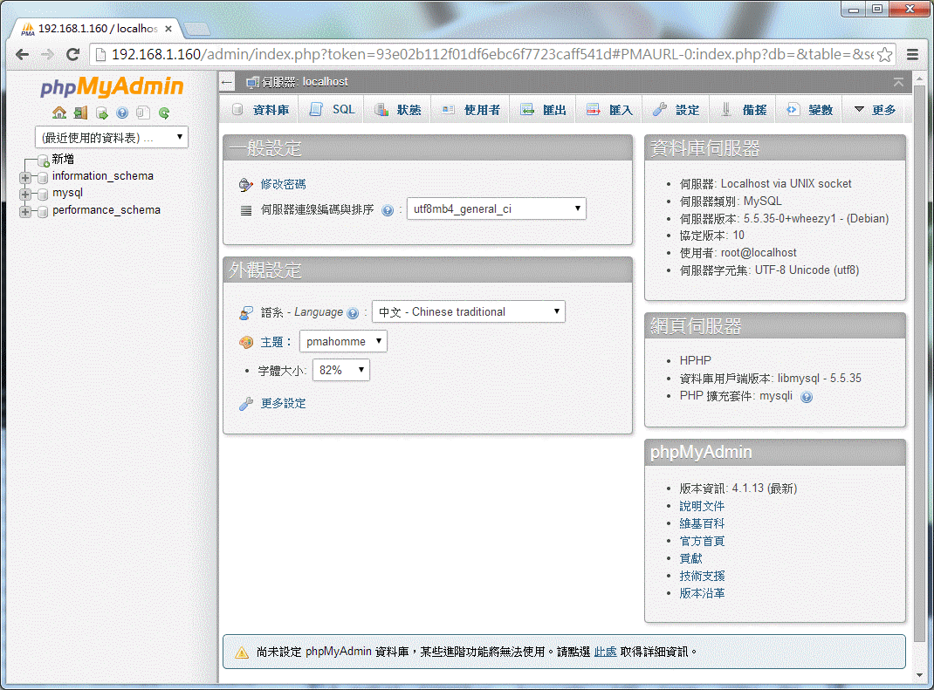Open the language selection dropdown
This screenshot has width=934, height=690.
(x=468, y=312)
